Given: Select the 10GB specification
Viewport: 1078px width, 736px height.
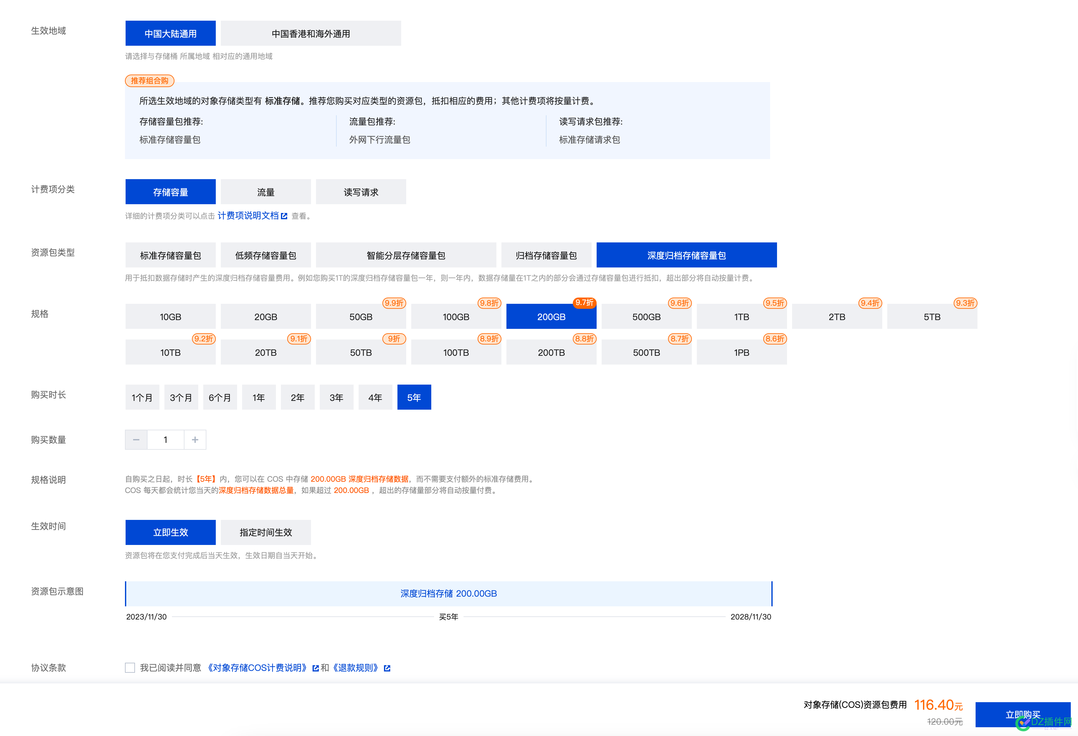Looking at the screenshot, I should click(x=170, y=317).
